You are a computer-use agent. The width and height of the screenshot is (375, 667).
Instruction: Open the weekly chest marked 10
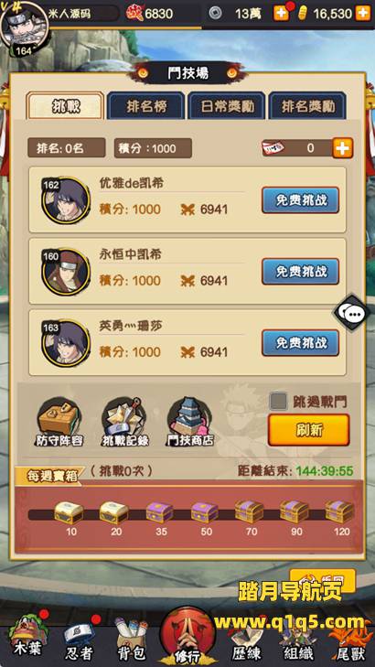pos(69,512)
